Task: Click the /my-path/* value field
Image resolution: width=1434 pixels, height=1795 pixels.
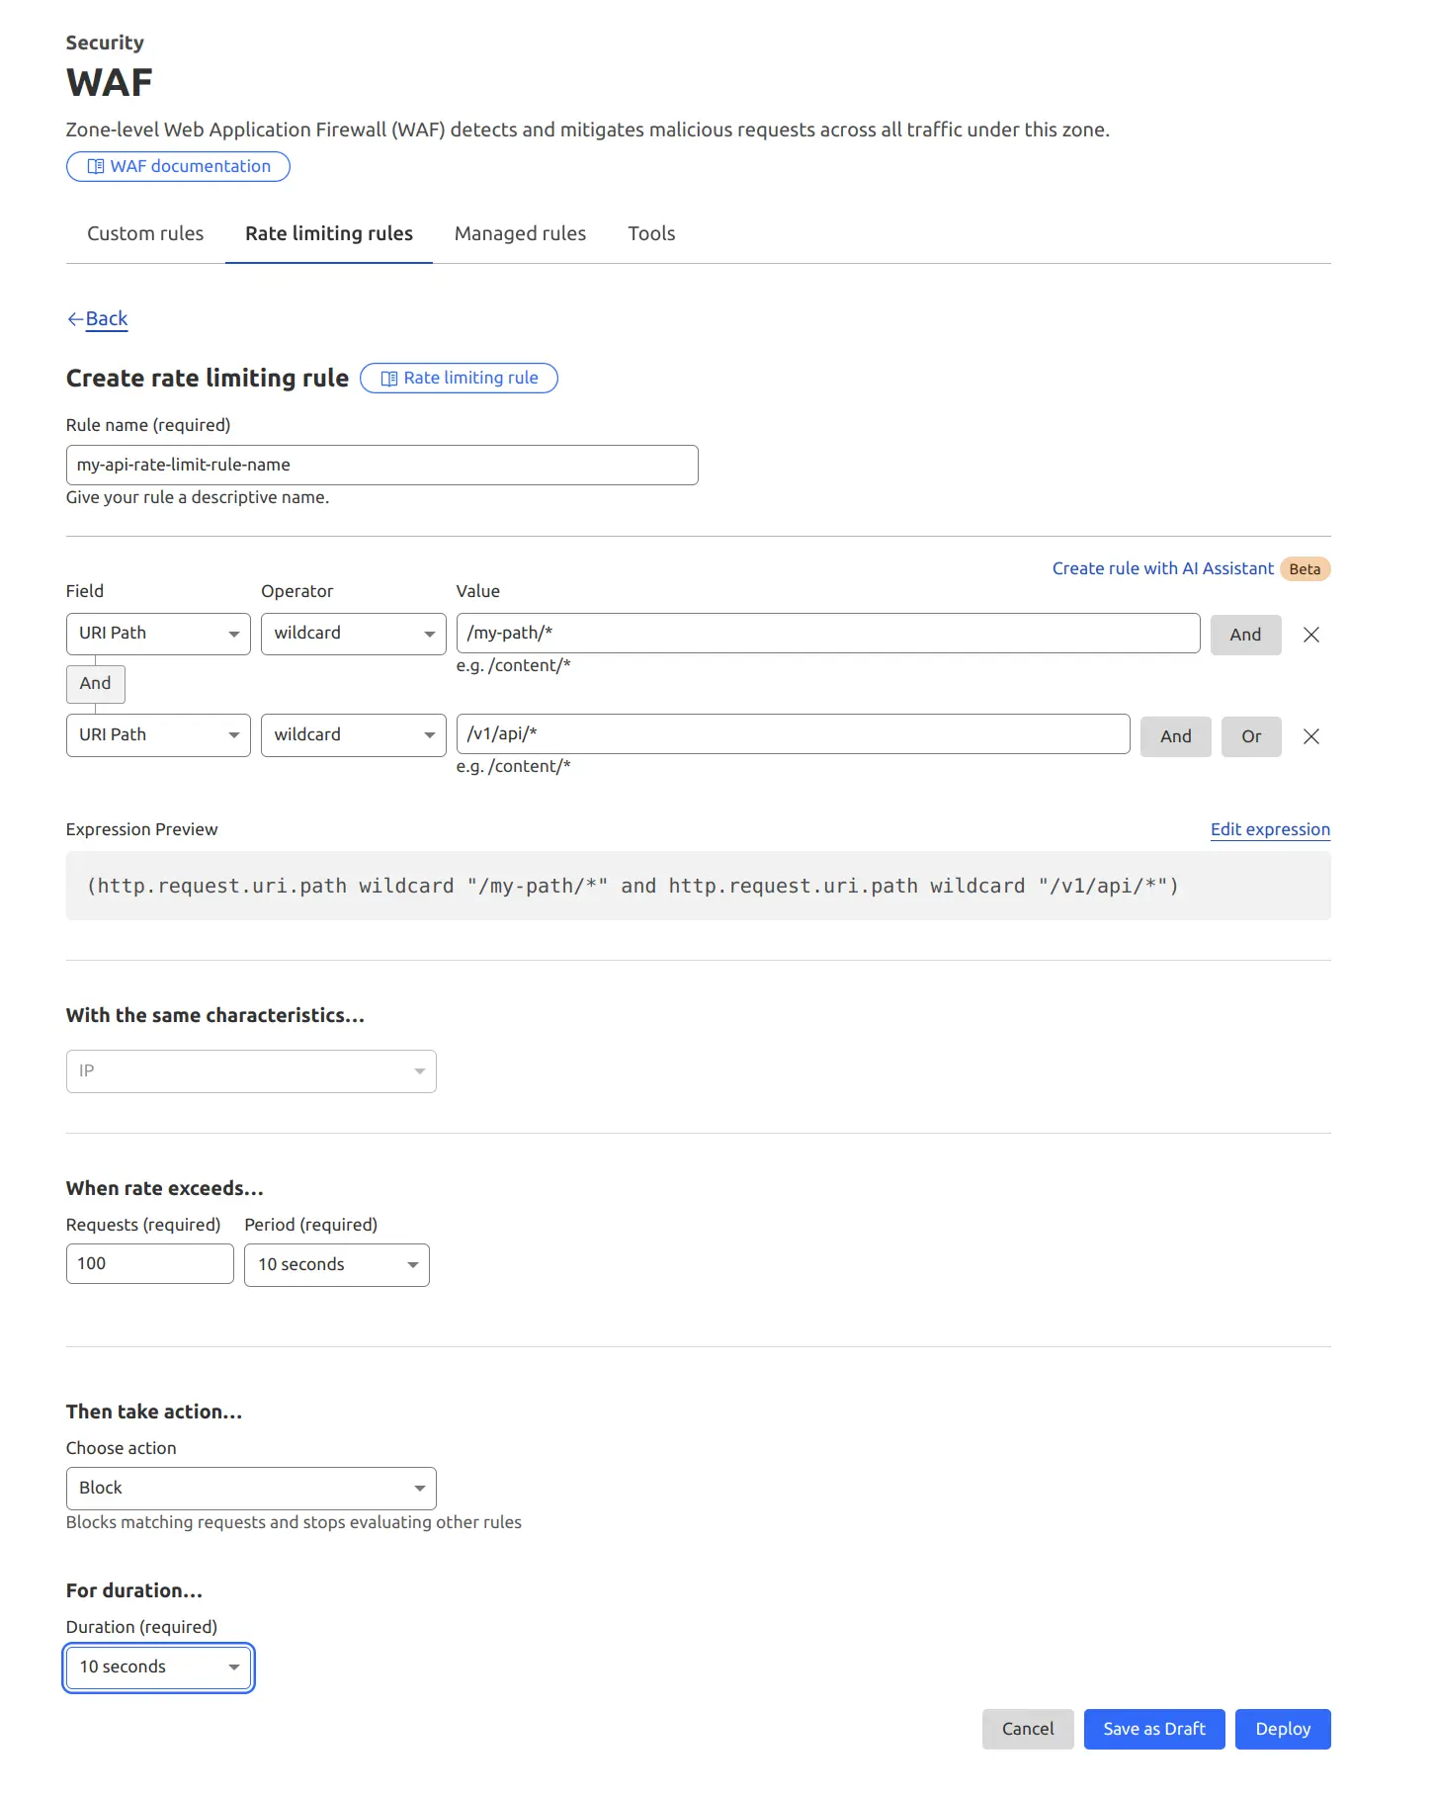Action: click(x=828, y=633)
